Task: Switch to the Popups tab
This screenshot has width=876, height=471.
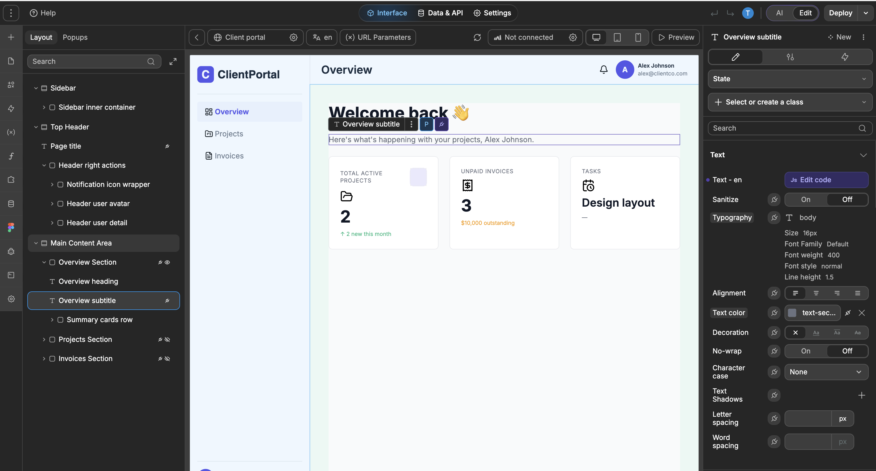Action: tap(75, 37)
